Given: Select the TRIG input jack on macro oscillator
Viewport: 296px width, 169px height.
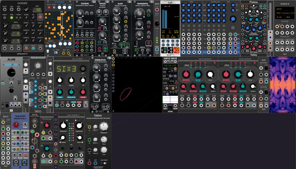Looking at the screenshot, I should coord(57,106).
